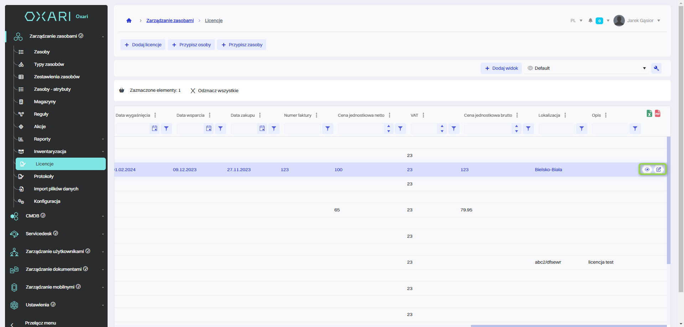Click the Opis filter input field
Screen dimensions: 684x327
coord(610,128)
